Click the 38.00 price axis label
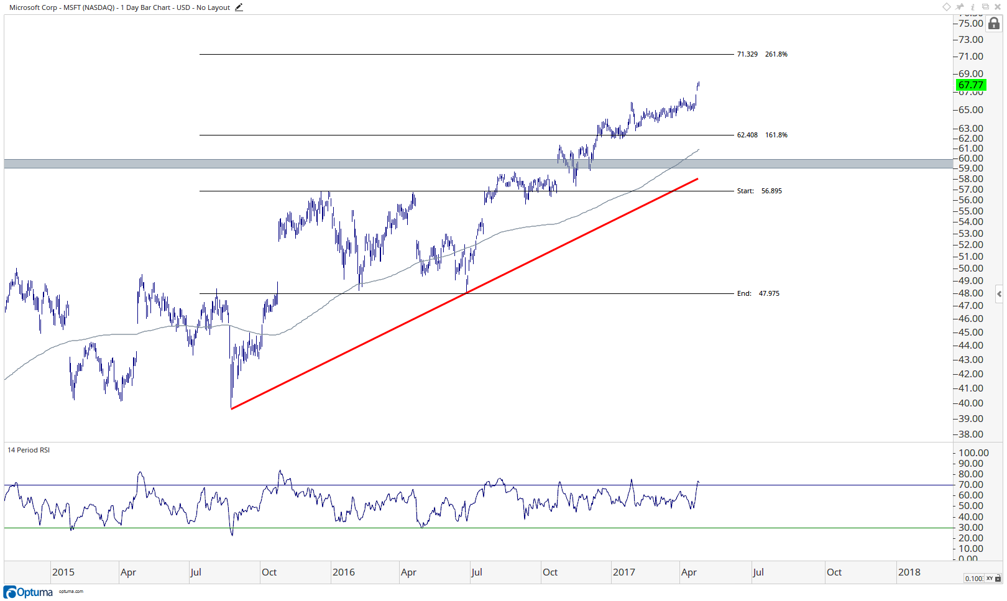Viewport: 1007px width, 601px height. [971, 434]
